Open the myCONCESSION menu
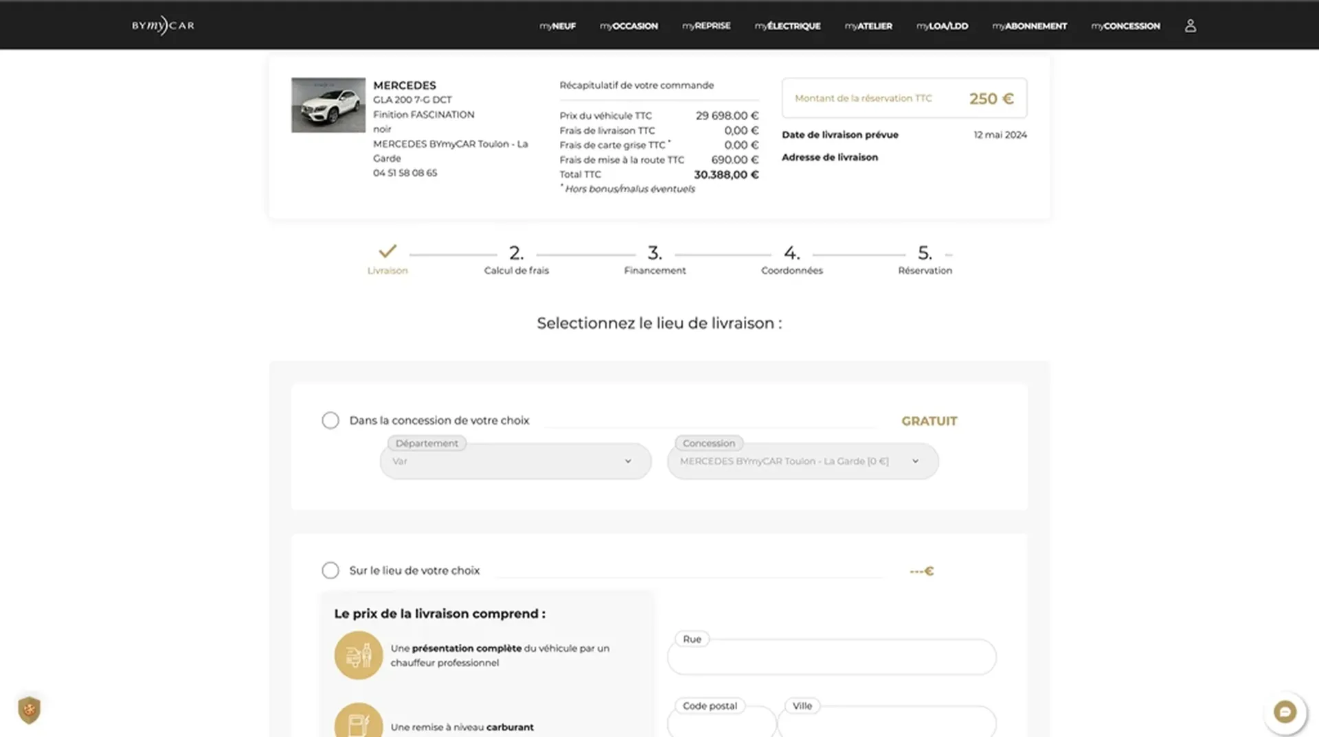This screenshot has width=1319, height=737. point(1125,26)
